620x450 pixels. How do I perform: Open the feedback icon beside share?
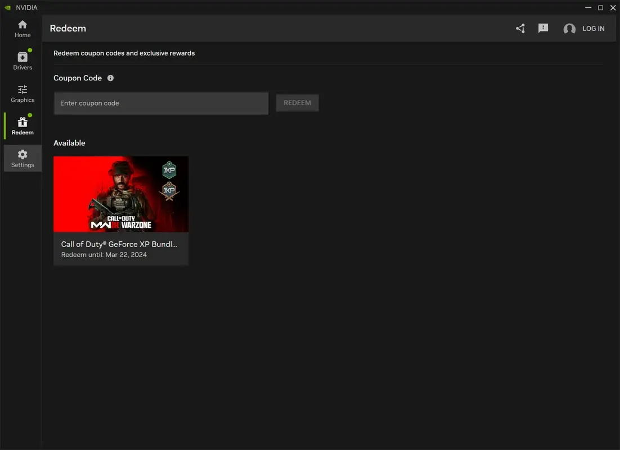(543, 28)
